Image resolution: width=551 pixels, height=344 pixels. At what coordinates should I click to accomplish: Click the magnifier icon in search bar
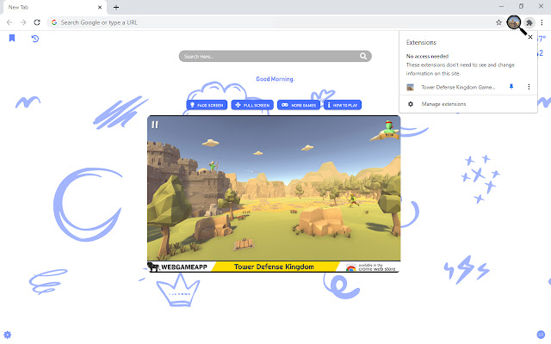point(363,56)
